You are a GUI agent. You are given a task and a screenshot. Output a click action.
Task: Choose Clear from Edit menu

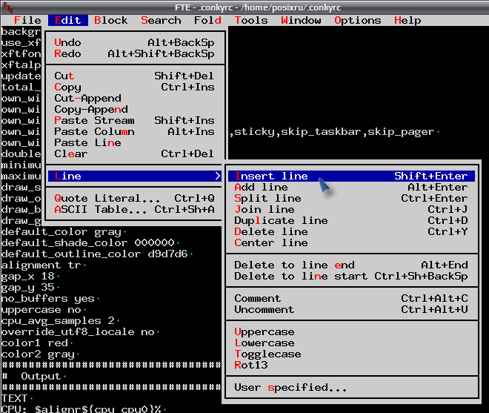(134, 154)
